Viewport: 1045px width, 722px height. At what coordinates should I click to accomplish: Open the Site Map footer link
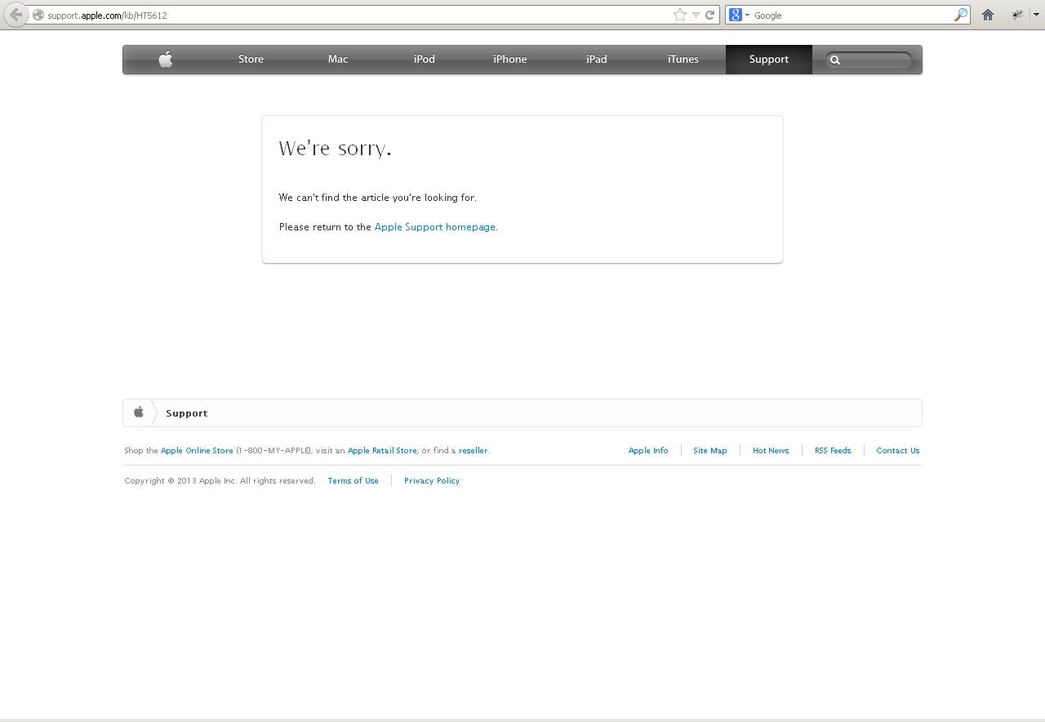710,451
